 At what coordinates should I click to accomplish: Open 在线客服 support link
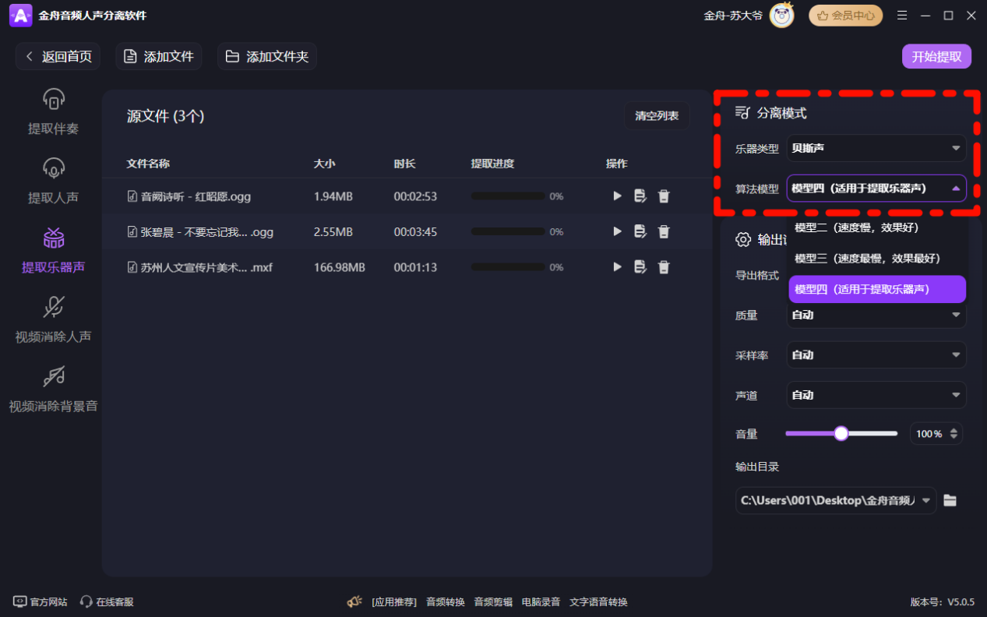(107, 602)
